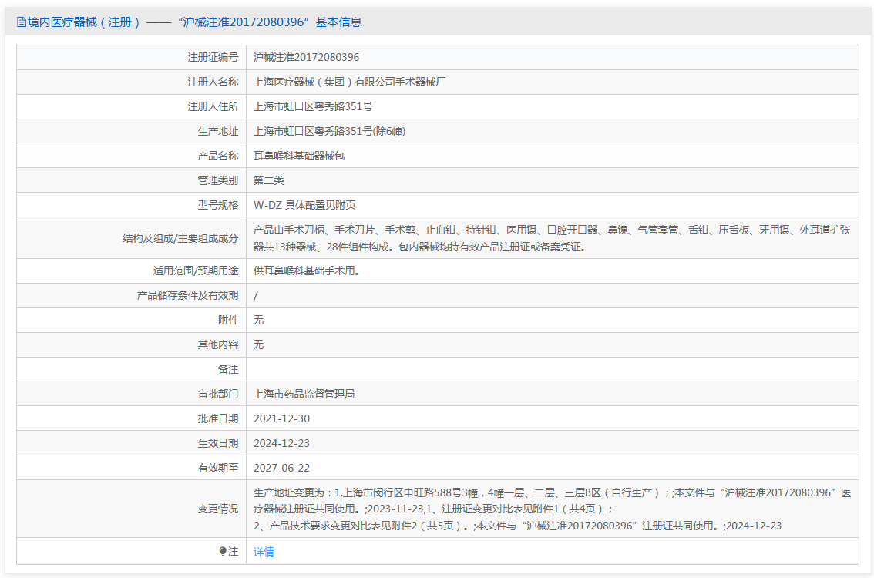Click approval date 2021-12-30
Screen dimensions: 874x578
tap(281, 418)
